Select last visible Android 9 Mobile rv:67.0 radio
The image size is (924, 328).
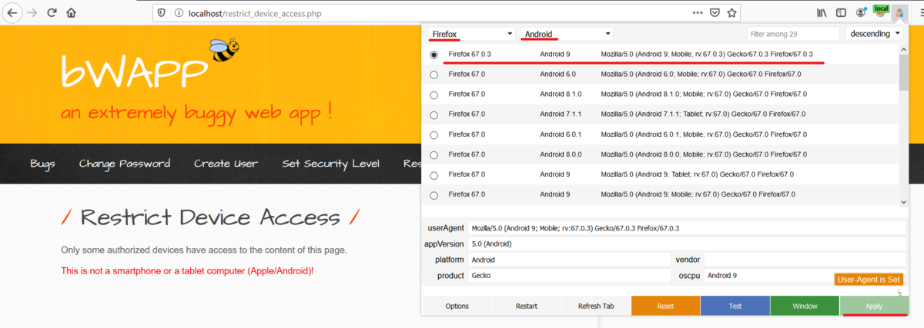434,195
